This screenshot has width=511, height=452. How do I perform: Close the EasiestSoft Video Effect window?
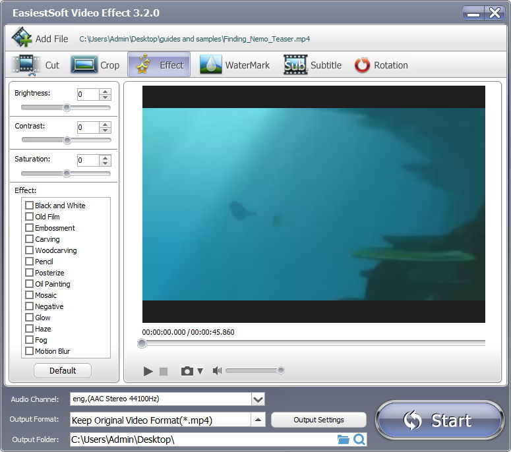pyautogui.click(x=495, y=13)
